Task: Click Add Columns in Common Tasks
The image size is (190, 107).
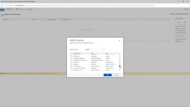Action: point(180,36)
